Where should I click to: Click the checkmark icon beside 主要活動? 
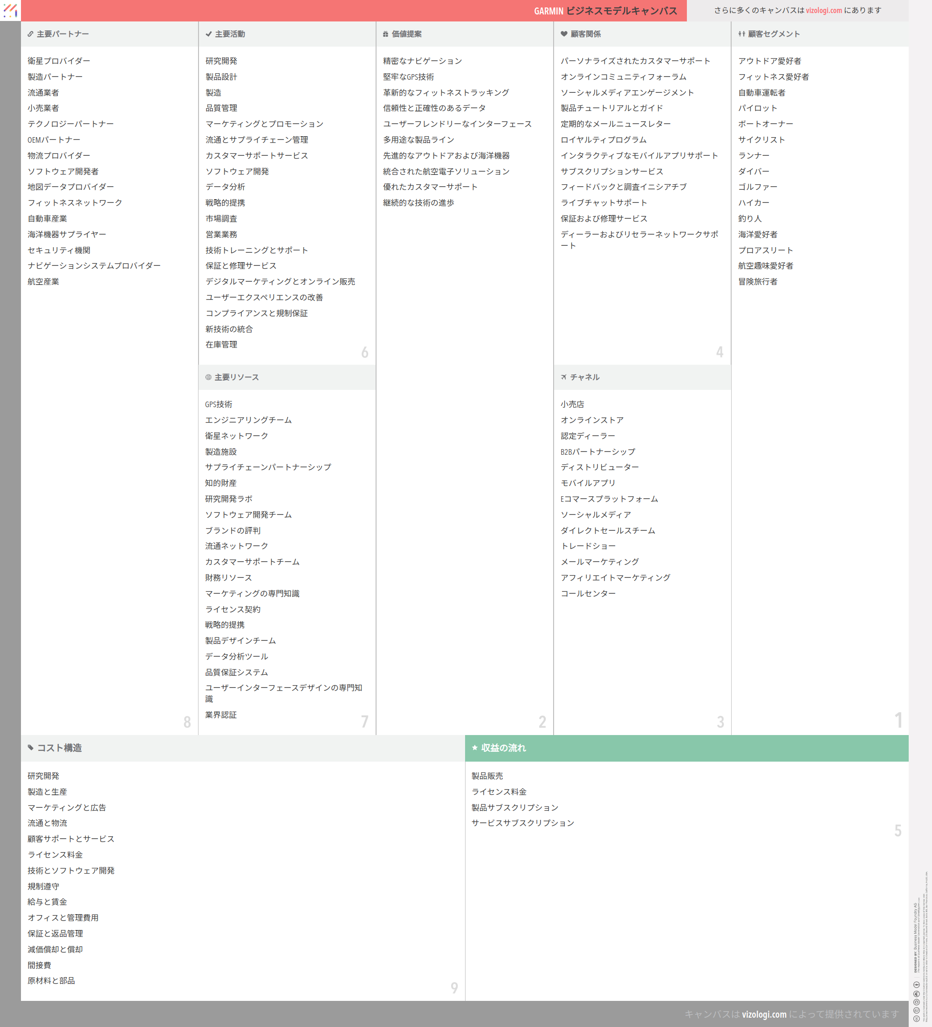[208, 34]
